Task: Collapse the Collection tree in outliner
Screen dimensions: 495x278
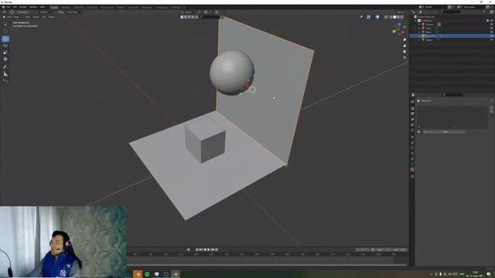Action: coord(416,21)
